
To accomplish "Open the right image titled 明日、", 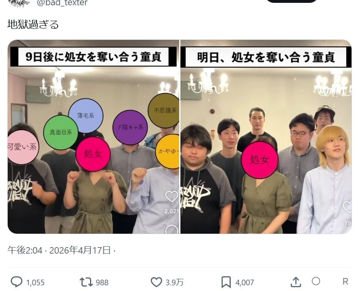I will 266,137.
